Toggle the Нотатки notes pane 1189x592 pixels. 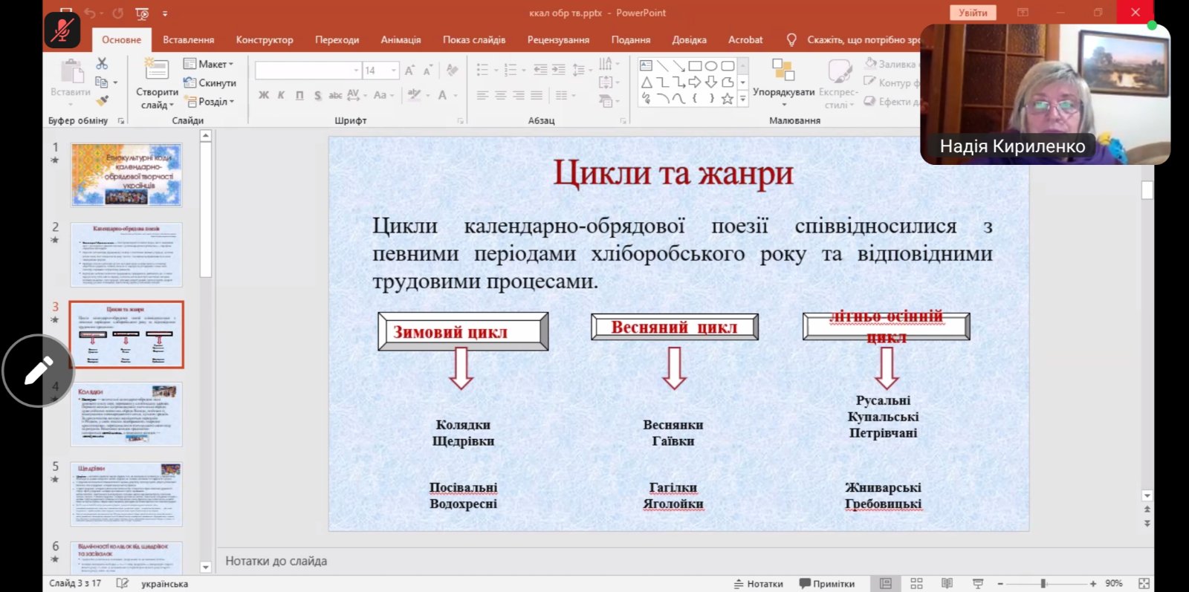point(759,584)
